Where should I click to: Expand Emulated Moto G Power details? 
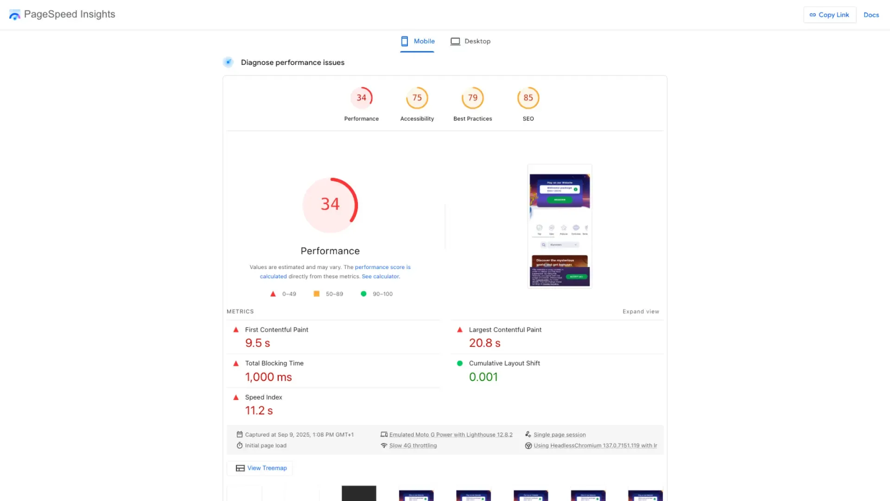click(451, 435)
